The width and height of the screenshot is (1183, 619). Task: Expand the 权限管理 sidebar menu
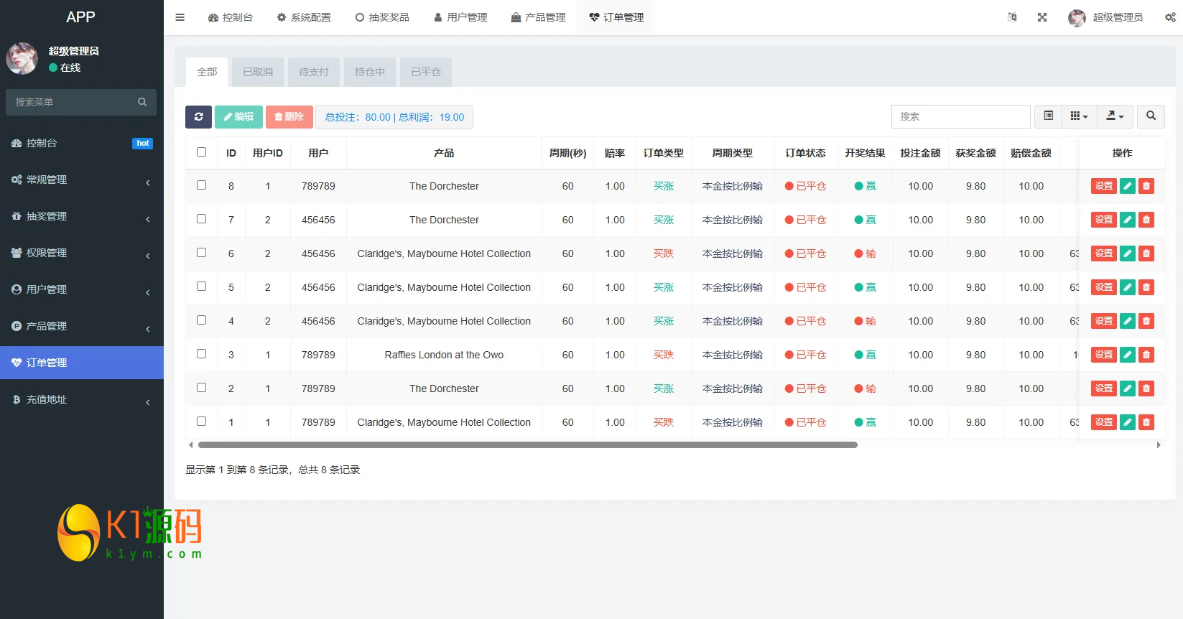82,253
